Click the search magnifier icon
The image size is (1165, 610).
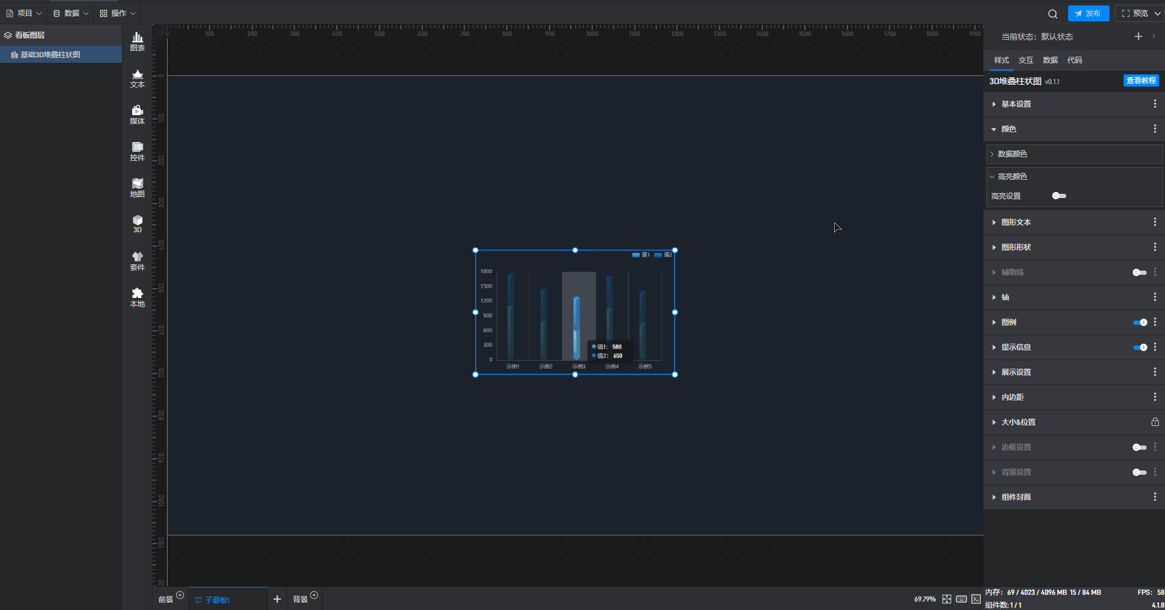click(x=1052, y=13)
